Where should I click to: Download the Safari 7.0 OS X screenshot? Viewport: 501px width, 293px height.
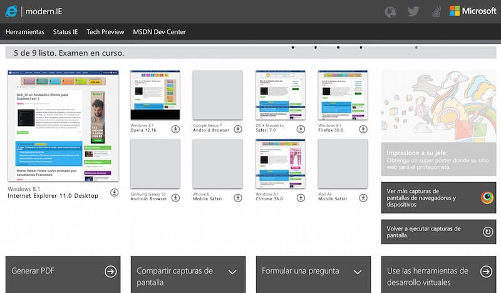[x=301, y=129]
